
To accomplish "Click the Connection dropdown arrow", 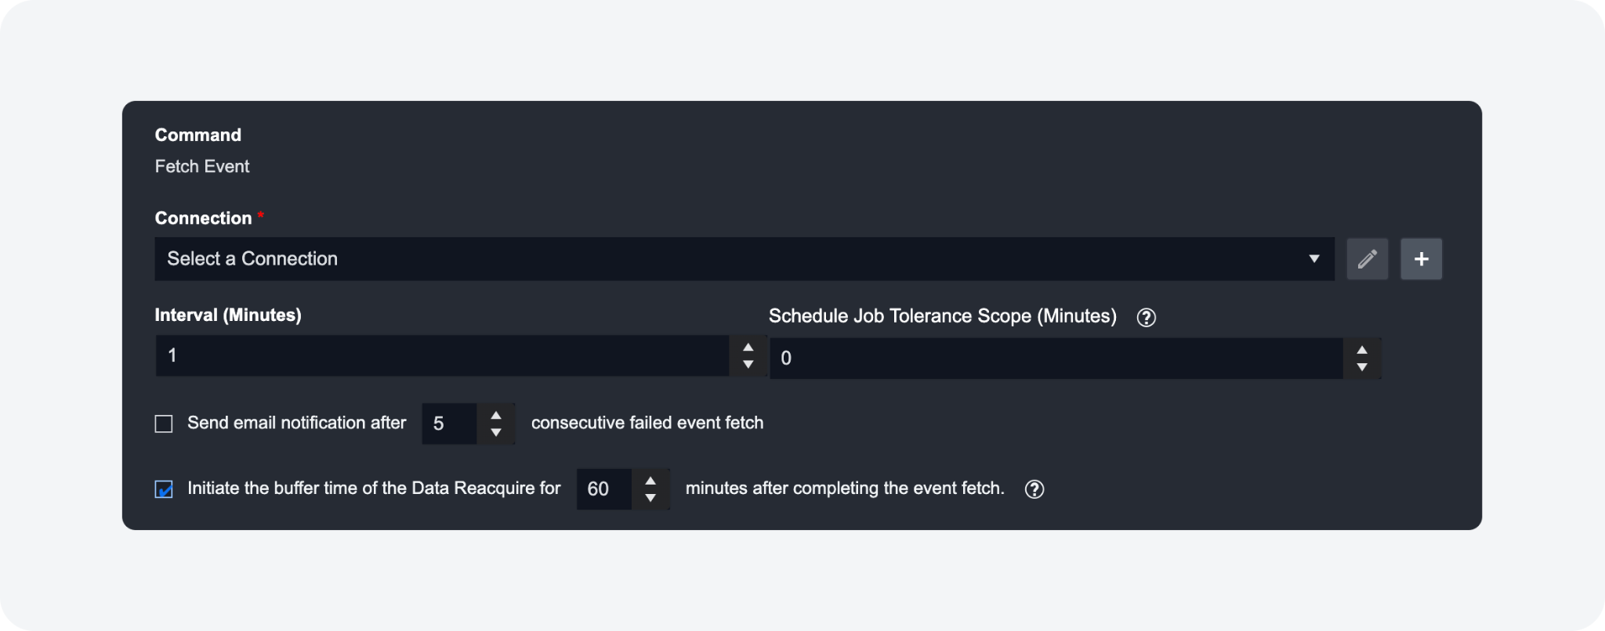I will [x=1314, y=259].
